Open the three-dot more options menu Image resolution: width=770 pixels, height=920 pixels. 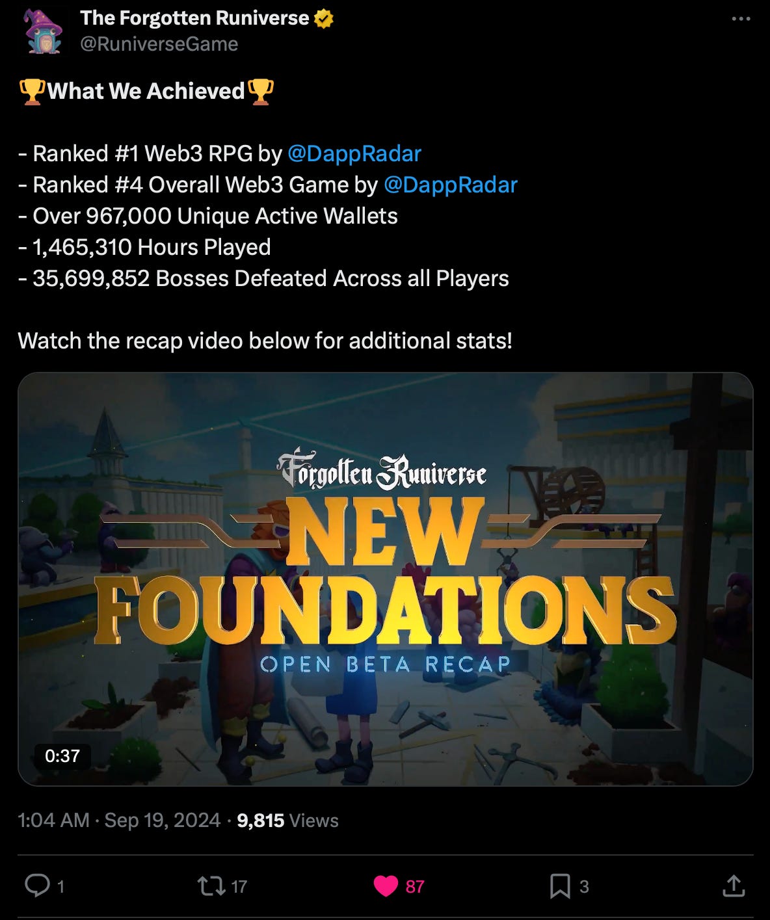tap(741, 19)
